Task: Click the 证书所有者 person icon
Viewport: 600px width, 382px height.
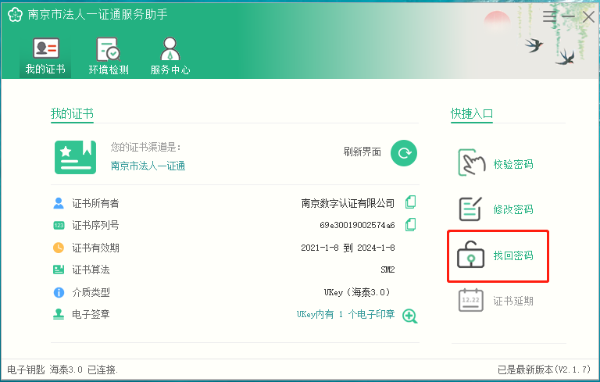Action: [x=59, y=203]
